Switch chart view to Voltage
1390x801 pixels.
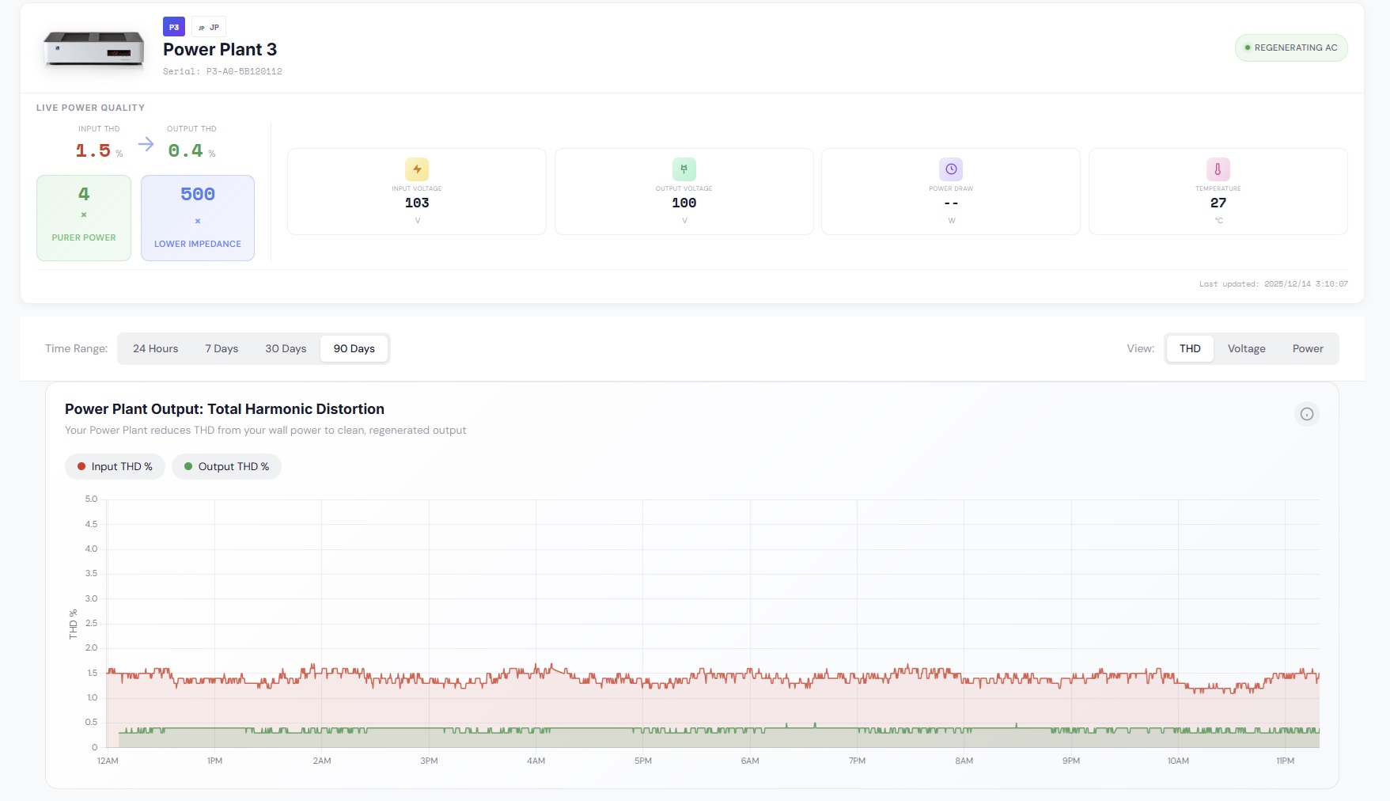(x=1246, y=349)
